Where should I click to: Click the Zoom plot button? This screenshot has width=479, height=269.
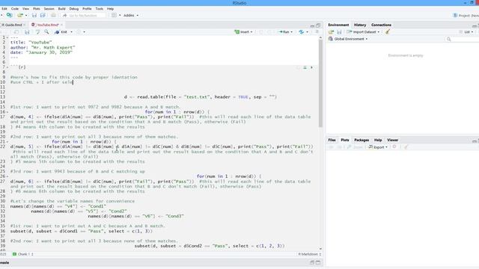point(355,147)
